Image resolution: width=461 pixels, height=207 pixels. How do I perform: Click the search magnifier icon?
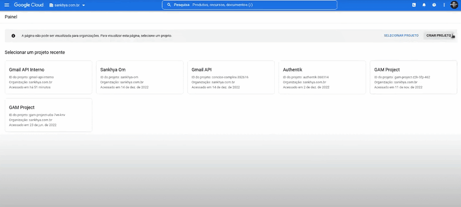point(169,5)
